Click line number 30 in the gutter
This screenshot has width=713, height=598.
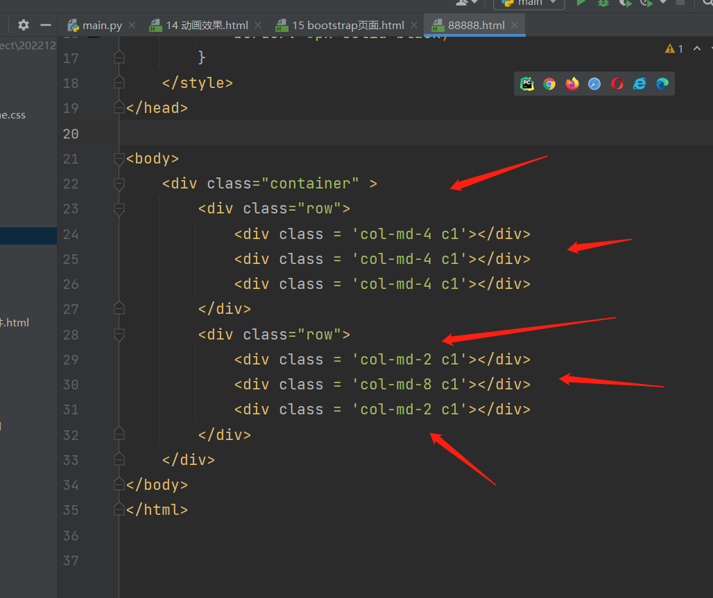71,385
